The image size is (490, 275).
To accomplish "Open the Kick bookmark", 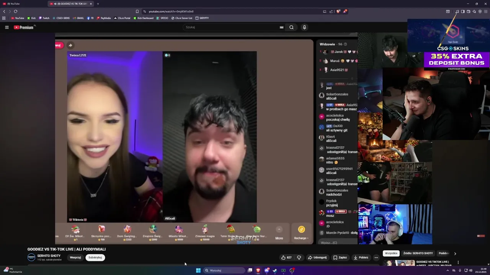I will tap(31, 18).
